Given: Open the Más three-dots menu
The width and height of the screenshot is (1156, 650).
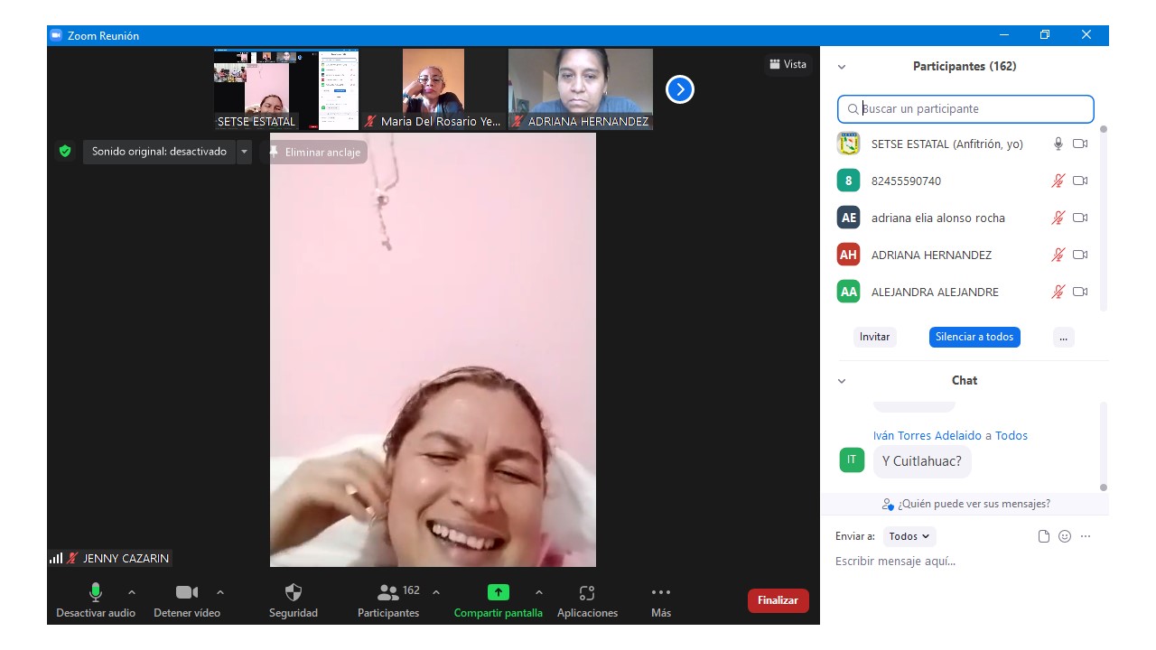Looking at the screenshot, I should coord(661,592).
